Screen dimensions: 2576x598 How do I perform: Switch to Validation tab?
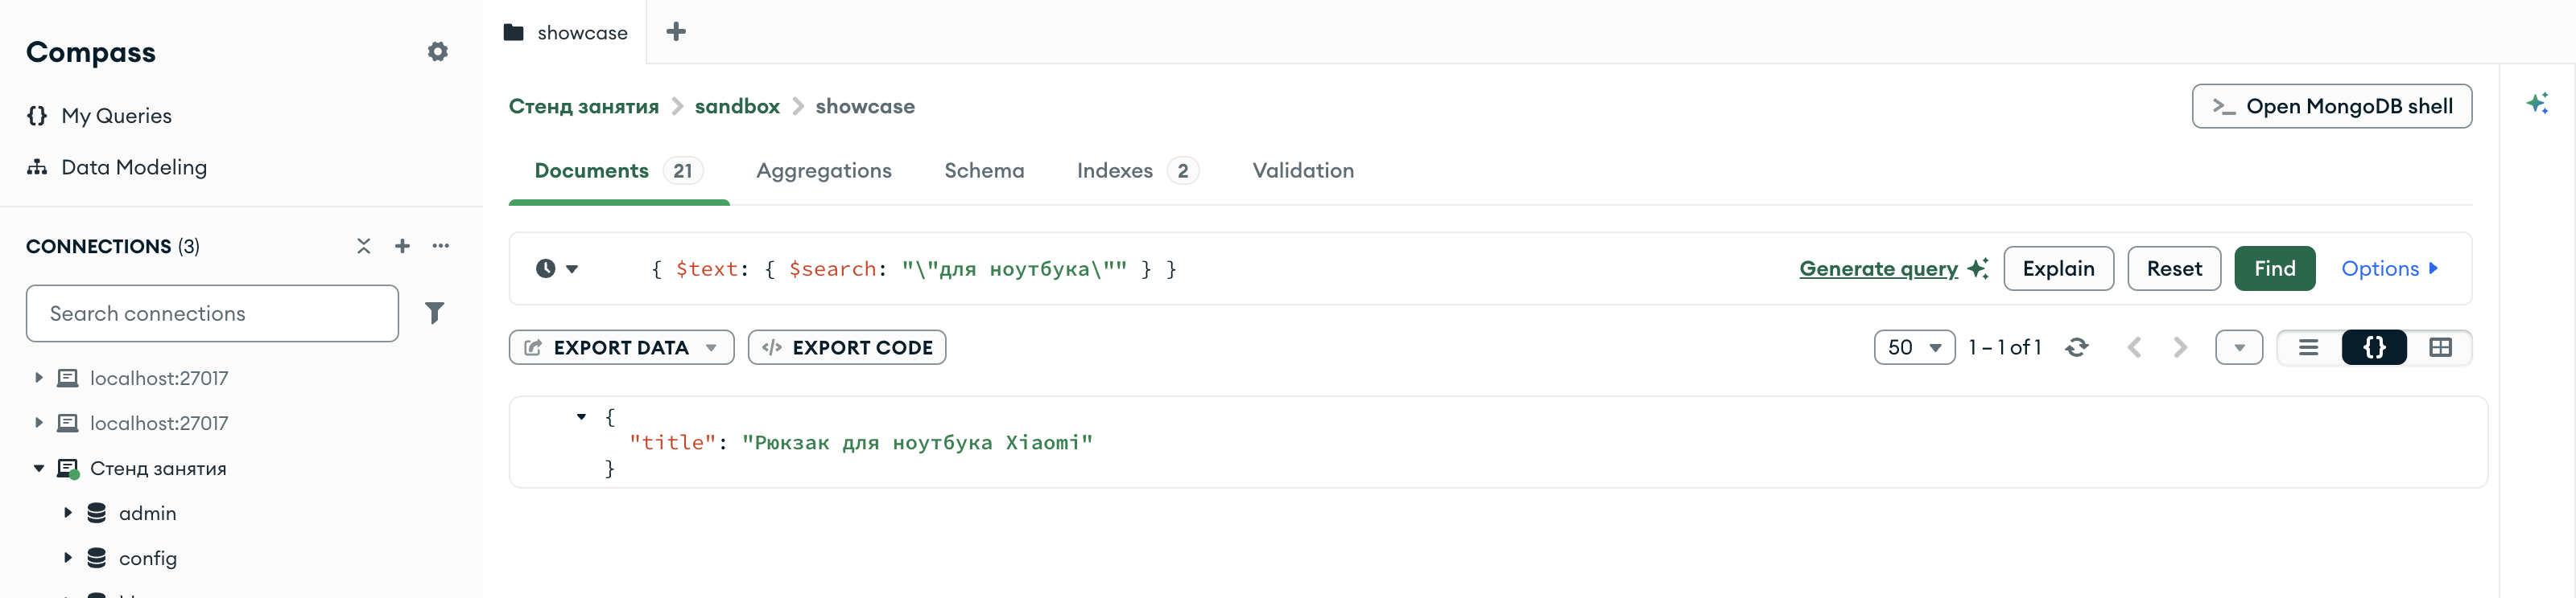[x=1303, y=170]
